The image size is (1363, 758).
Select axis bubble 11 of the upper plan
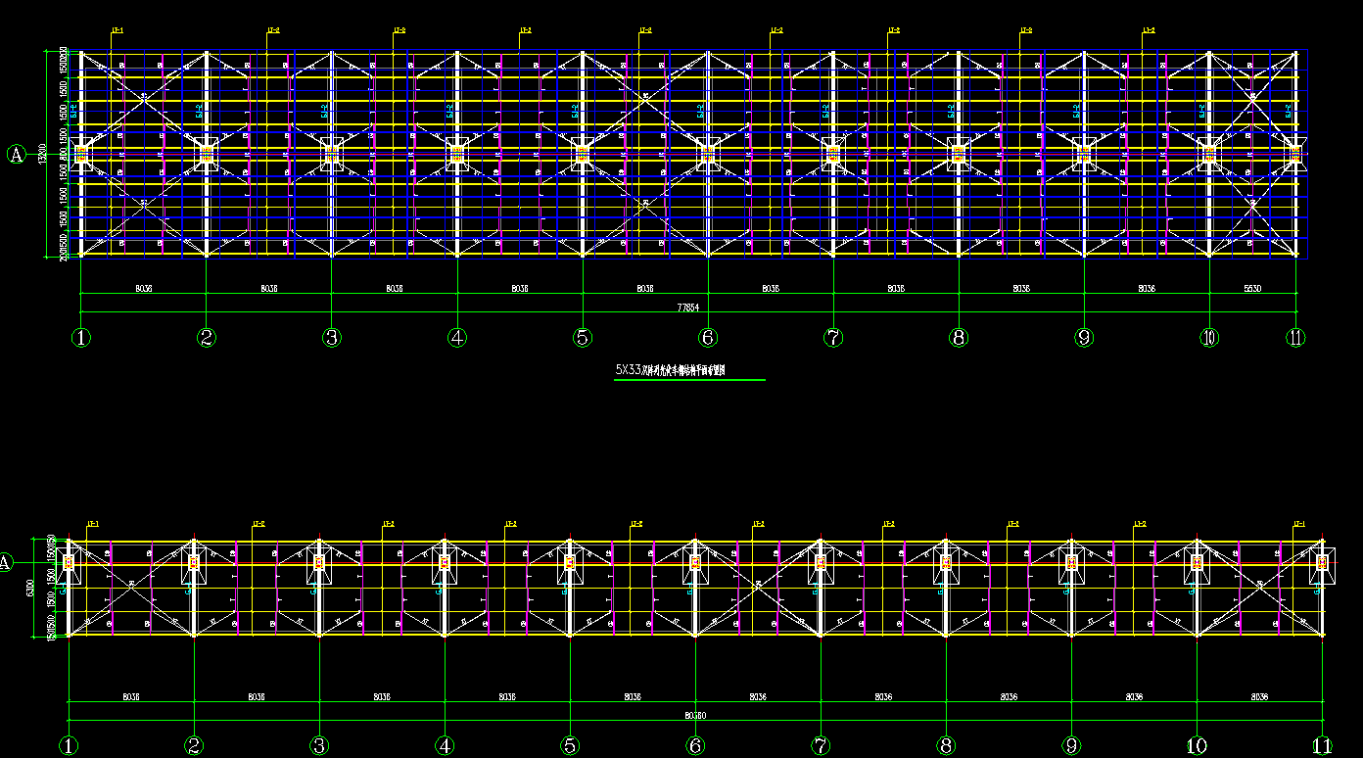[x=1295, y=338]
